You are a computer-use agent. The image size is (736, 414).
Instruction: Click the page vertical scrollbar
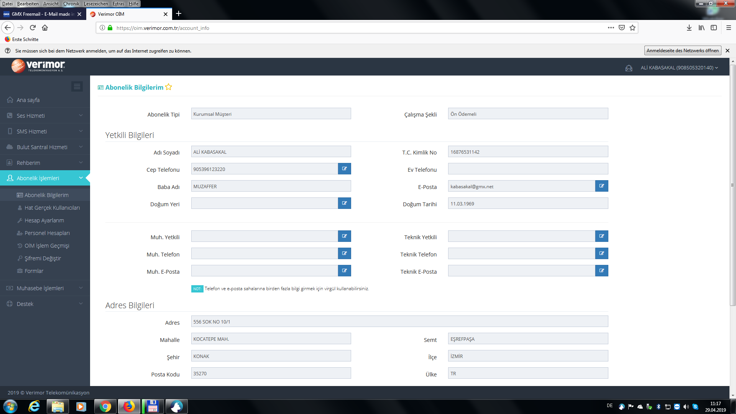click(733, 185)
